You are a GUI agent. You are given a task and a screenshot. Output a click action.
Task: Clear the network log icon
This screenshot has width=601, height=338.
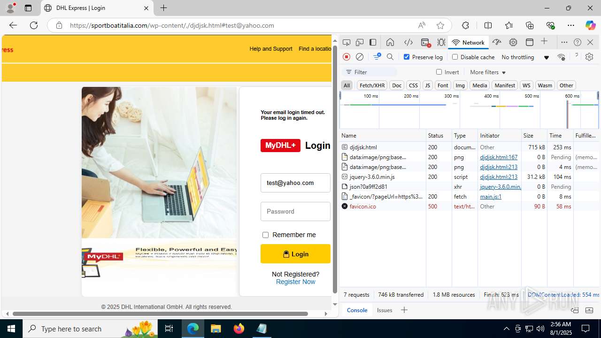(x=360, y=57)
